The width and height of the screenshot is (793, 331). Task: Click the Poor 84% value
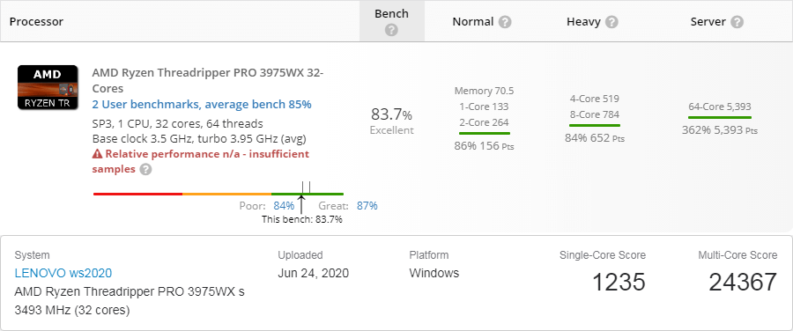[x=284, y=206]
